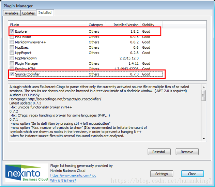Viewport: 215px width, 187px height.
Task: Tick the Plugin Manager row checkbox
Action: (12, 63)
